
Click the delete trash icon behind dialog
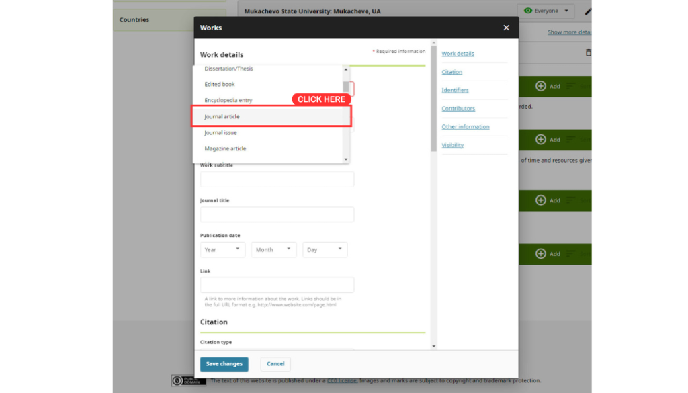click(x=588, y=52)
